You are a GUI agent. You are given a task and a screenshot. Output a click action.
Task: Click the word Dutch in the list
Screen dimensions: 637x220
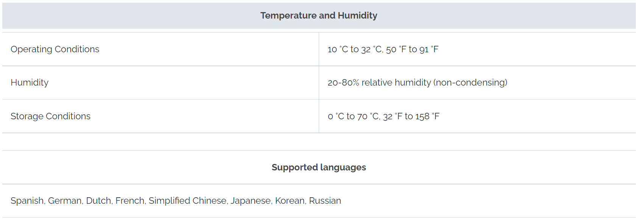click(98, 201)
